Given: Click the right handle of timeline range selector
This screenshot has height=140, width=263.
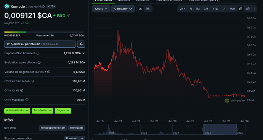Looking at the screenshot, I should [x=237, y=129].
